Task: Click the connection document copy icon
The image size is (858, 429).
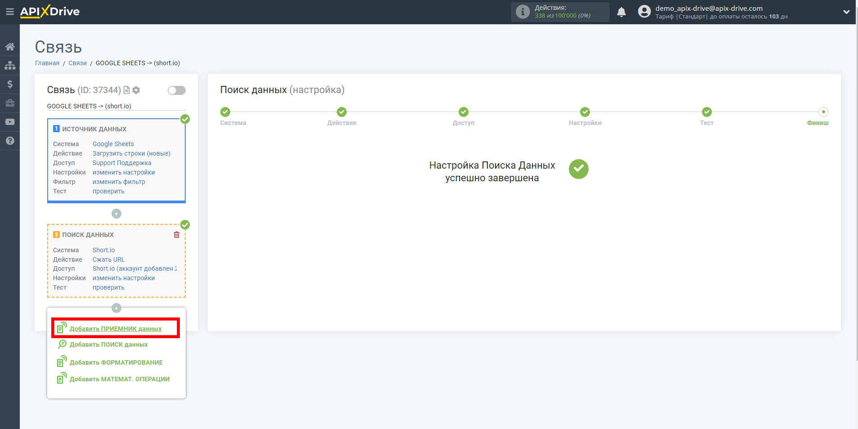Action: pyautogui.click(x=127, y=90)
